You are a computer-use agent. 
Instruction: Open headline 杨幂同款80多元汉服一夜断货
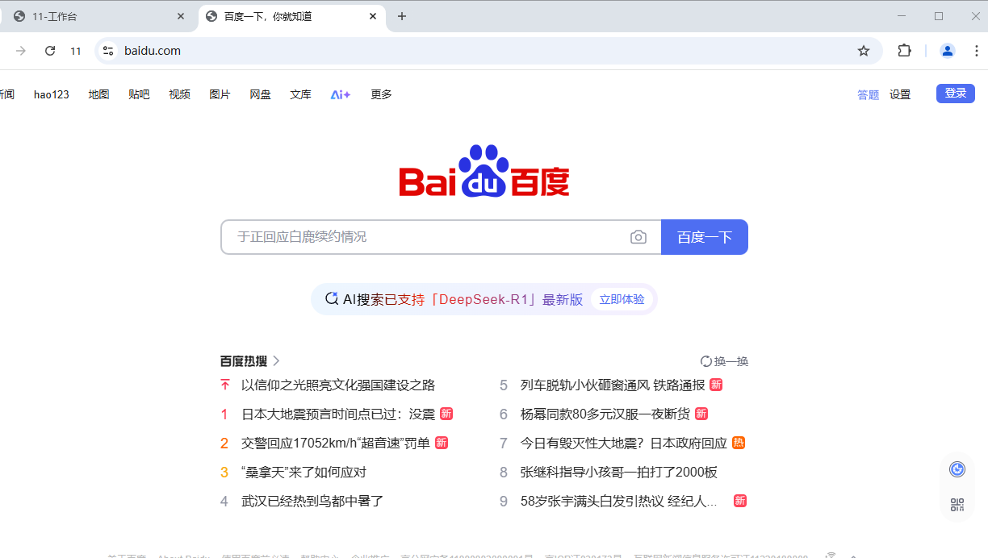pos(605,414)
